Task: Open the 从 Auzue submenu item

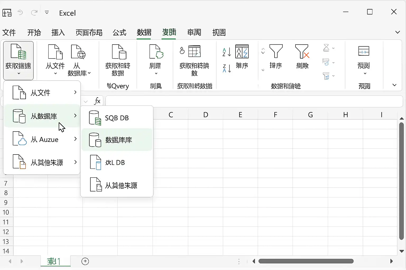Action: coord(42,139)
